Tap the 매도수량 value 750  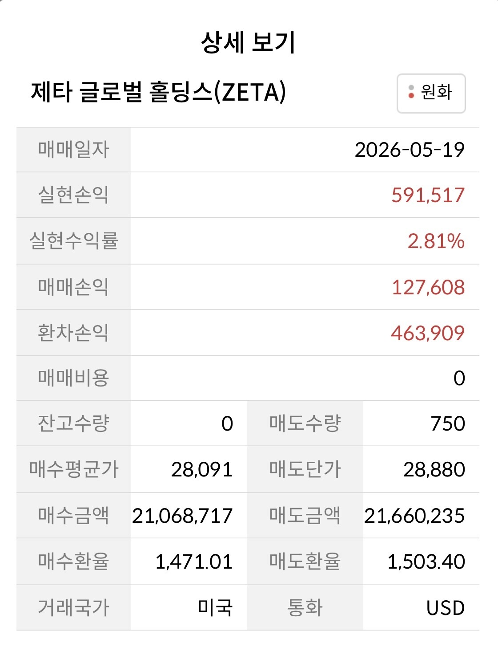point(448,423)
